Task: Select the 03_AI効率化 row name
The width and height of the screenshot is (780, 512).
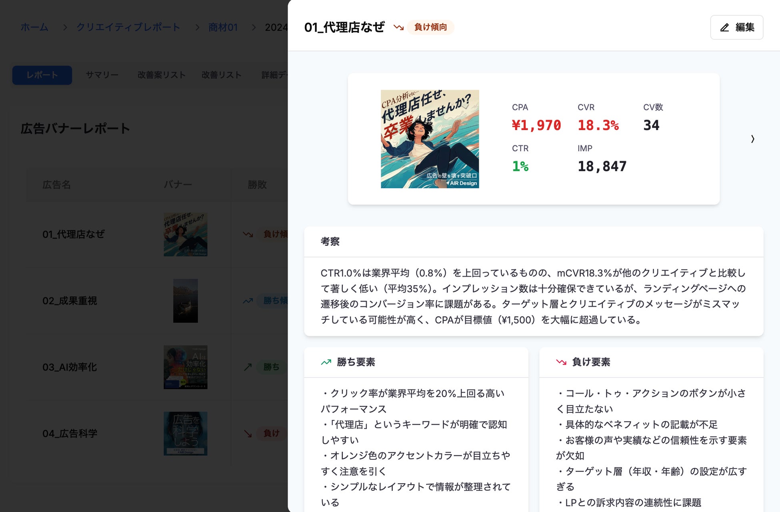Action: pyautogui.click(x=70, y=367)
